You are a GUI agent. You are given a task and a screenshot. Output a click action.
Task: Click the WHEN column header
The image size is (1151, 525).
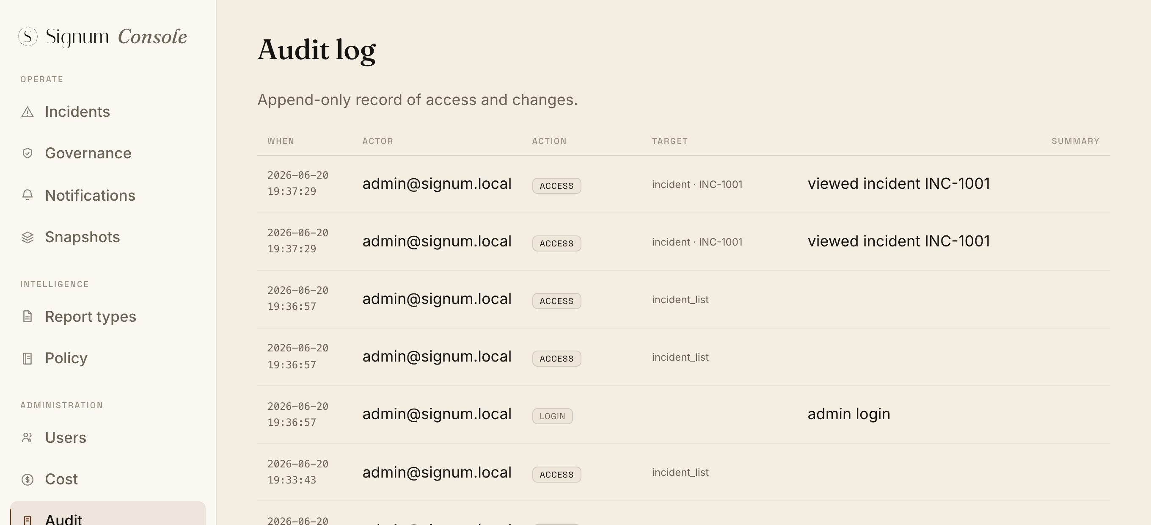281,141
